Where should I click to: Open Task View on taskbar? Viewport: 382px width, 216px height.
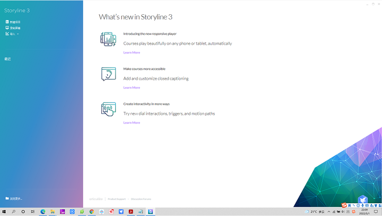[x=33, y=212]
